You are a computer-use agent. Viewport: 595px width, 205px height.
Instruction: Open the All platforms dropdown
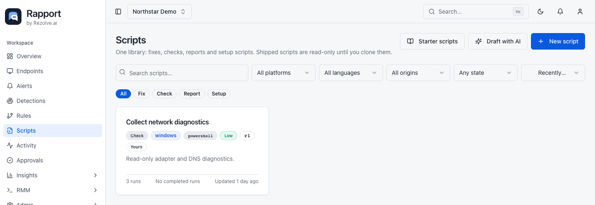pos(283,73)
